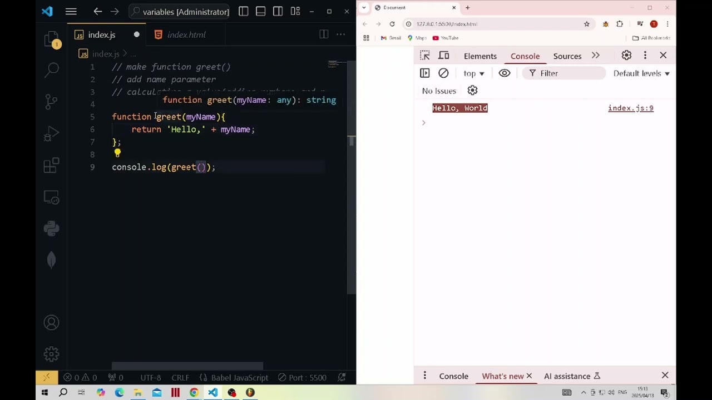Switch to the DevTools Elements tab
712x400 pixels.
coord(480,56)
